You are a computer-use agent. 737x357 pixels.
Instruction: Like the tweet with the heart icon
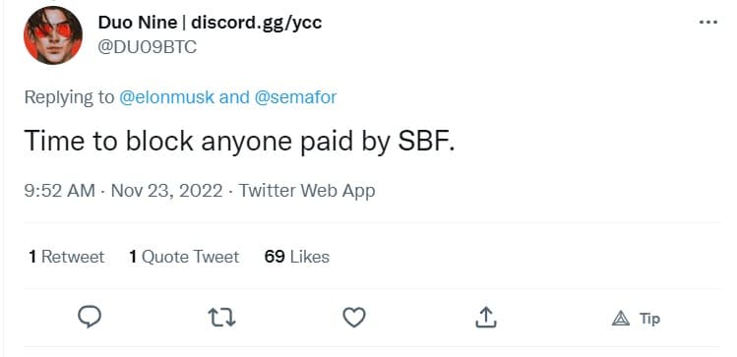[354, 318]
